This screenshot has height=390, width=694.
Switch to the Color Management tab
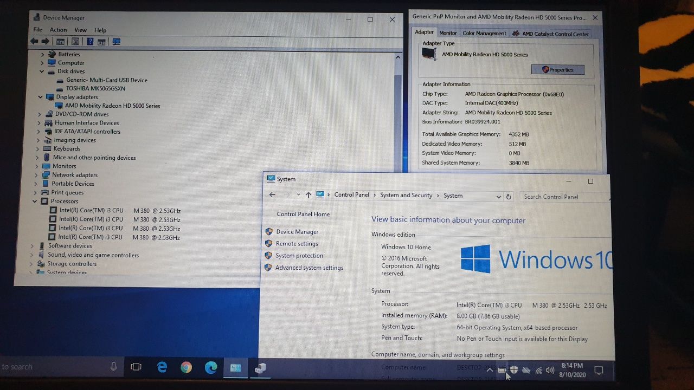coord(484,33)
